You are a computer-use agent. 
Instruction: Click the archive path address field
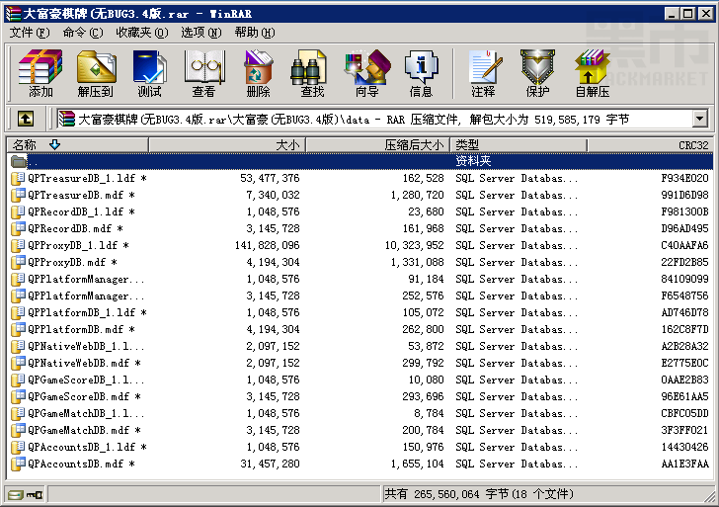tap(373, 120)
